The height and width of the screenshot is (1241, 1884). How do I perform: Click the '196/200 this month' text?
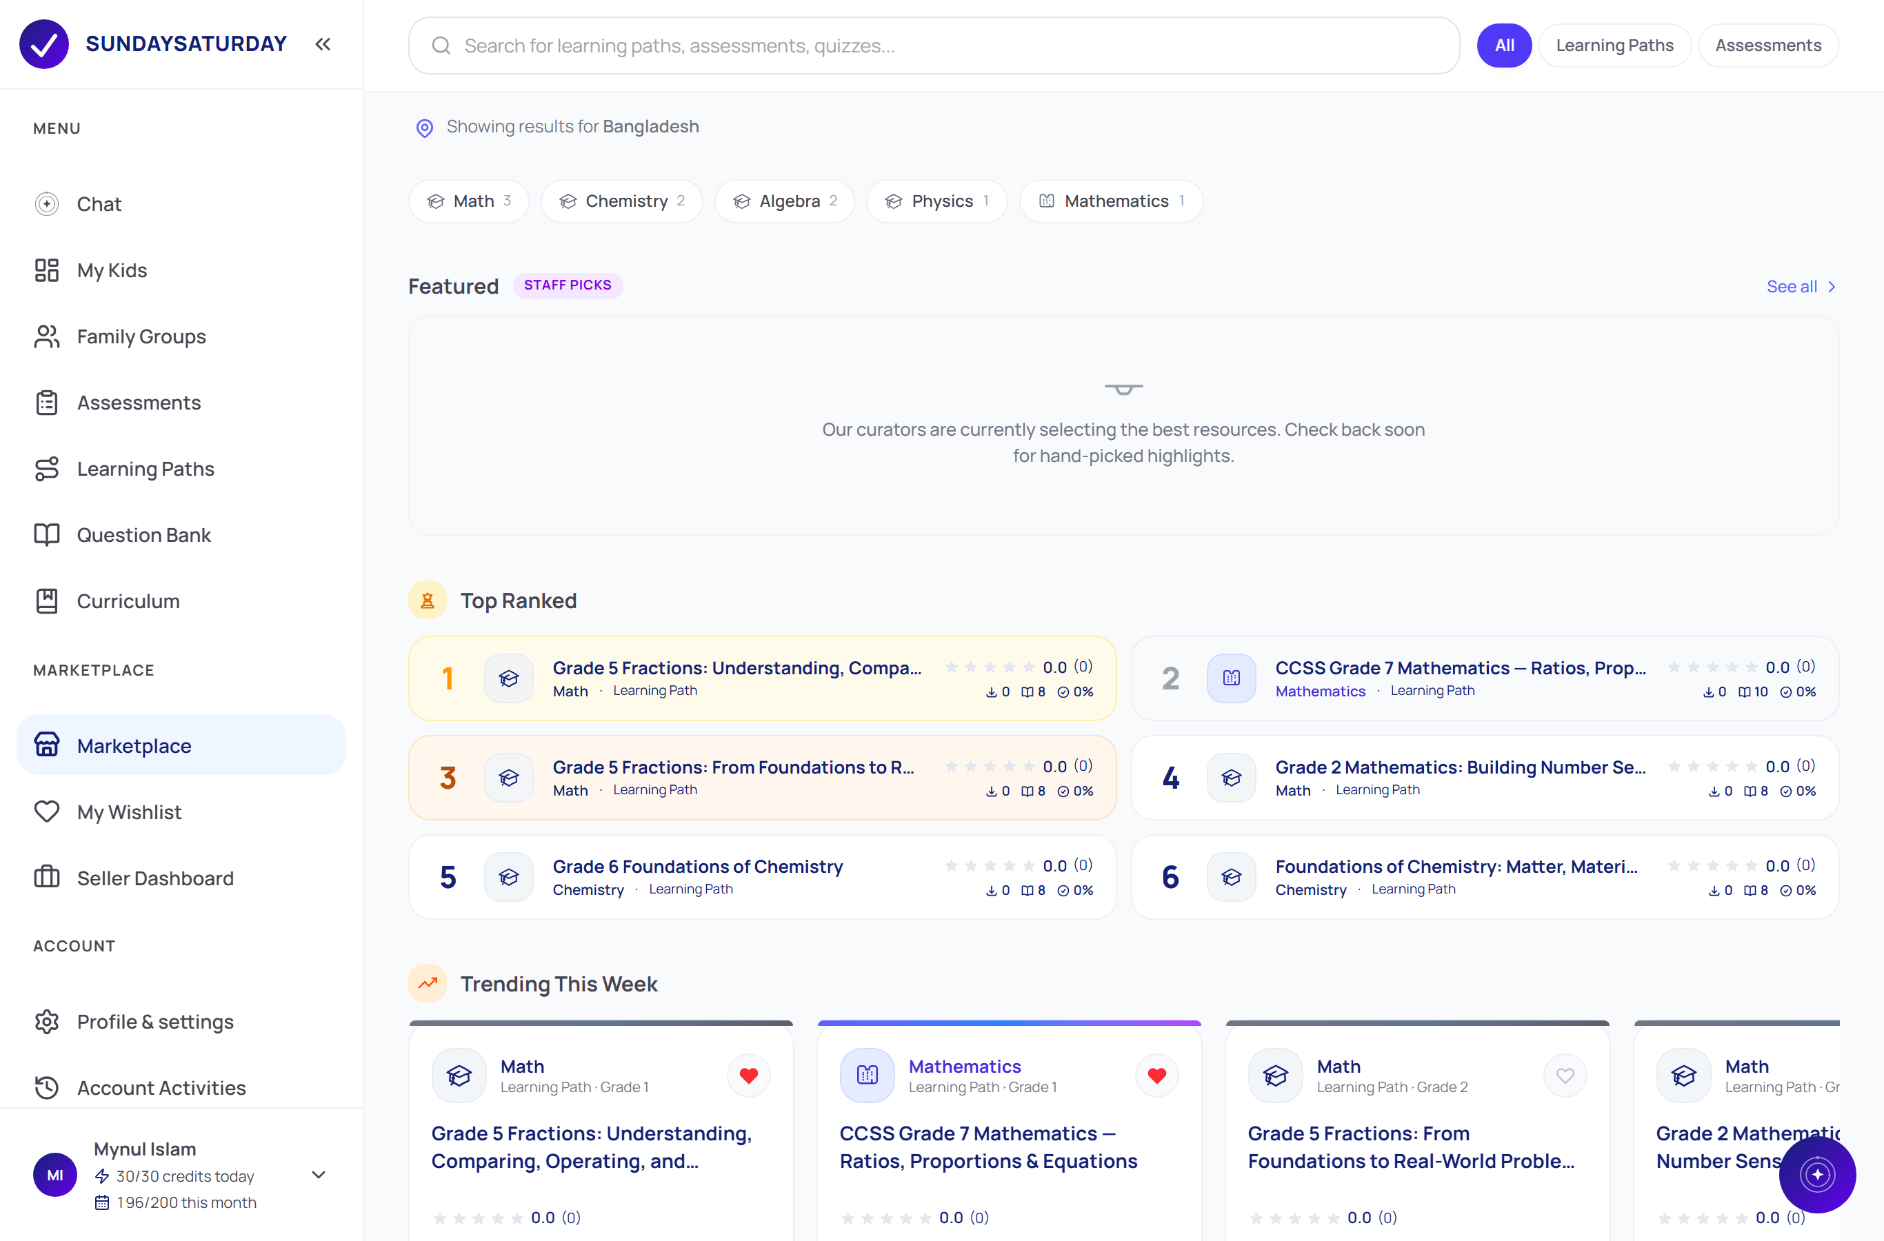coord(187,1203)
